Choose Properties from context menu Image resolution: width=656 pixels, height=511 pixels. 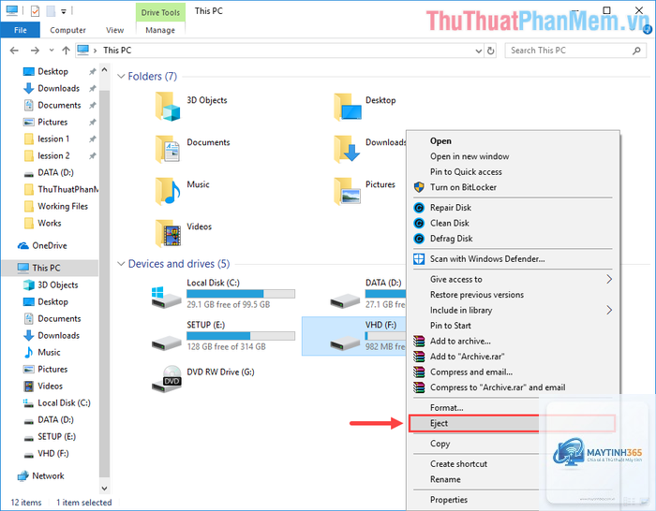[449, 500]
